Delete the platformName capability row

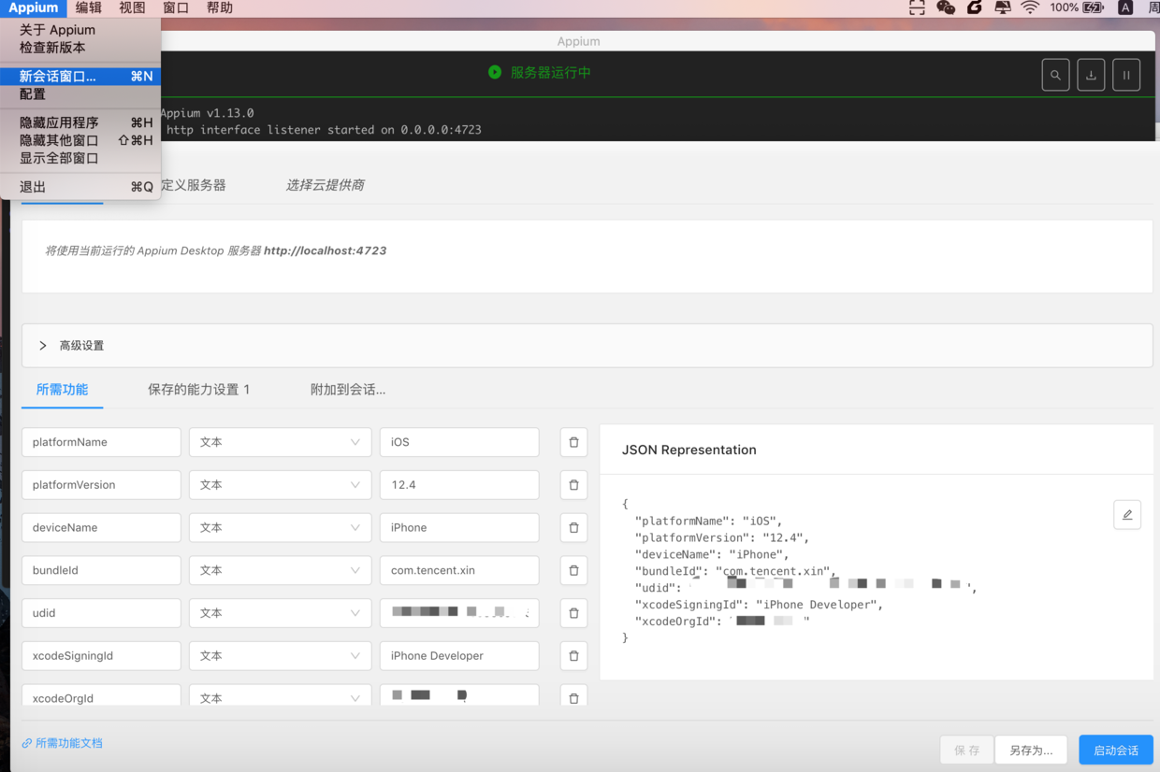573,442
